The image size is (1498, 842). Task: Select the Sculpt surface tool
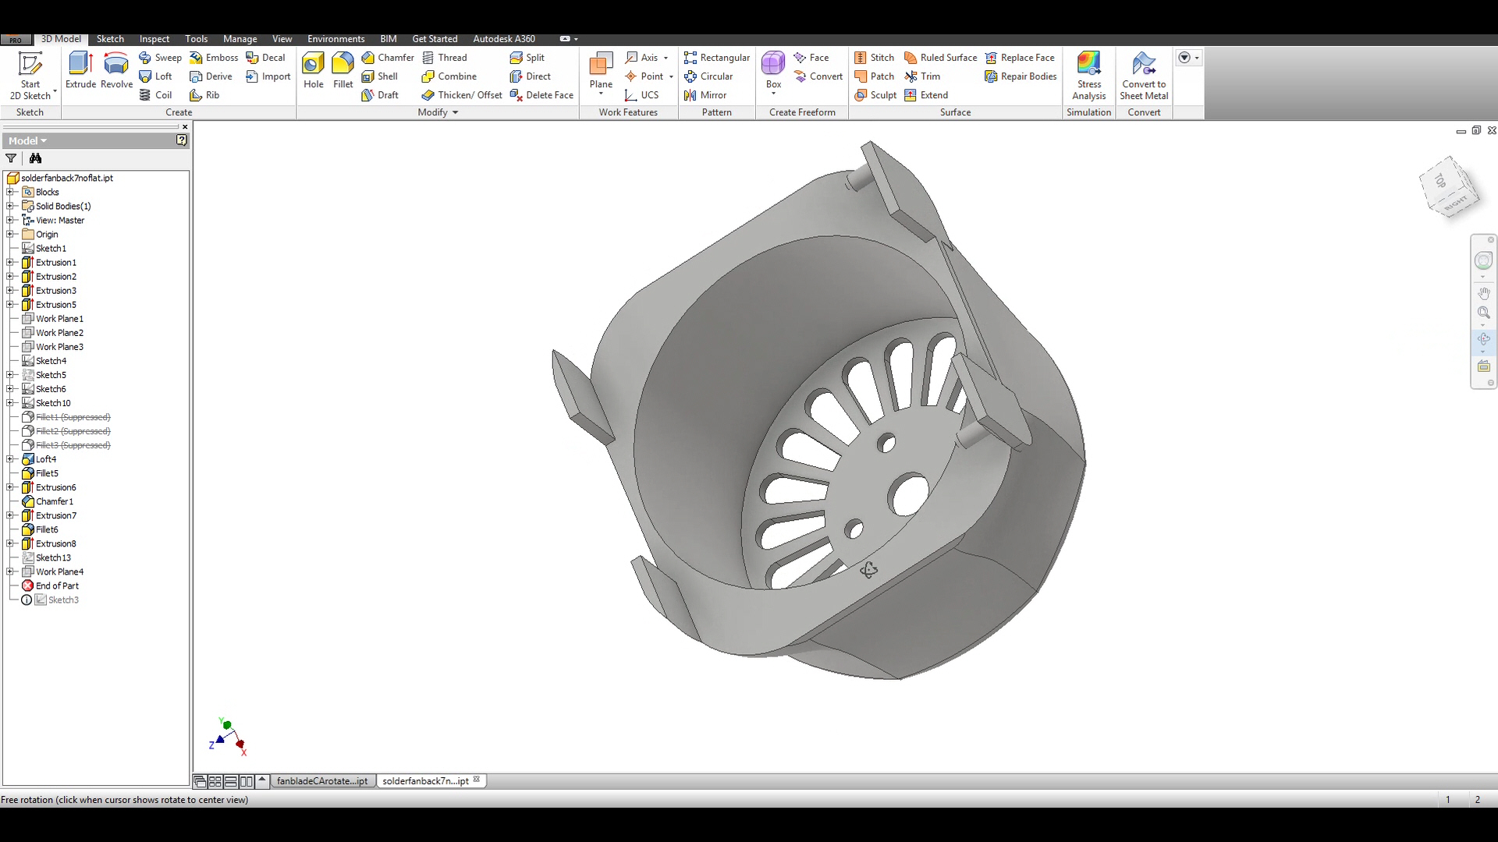875,95
